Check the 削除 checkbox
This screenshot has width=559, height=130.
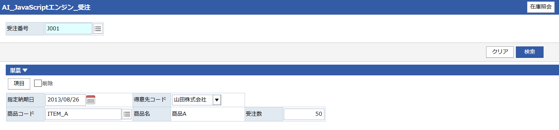click(x=38, y=83)
